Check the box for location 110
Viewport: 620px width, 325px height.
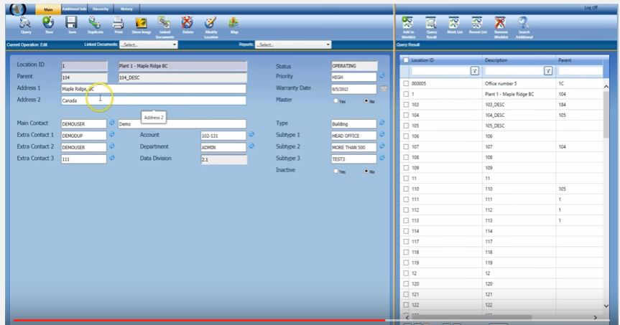click(x=406, y=189)
